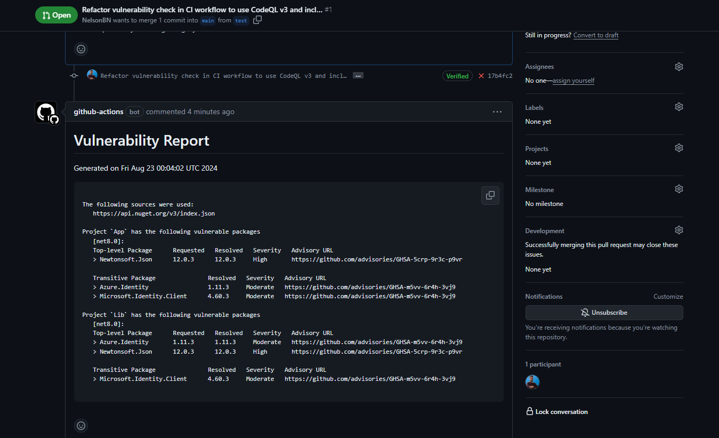Expand commit message with ellipsis button
Image resolution: width=719 pixels, height=438 pixels.
[358, 76]
